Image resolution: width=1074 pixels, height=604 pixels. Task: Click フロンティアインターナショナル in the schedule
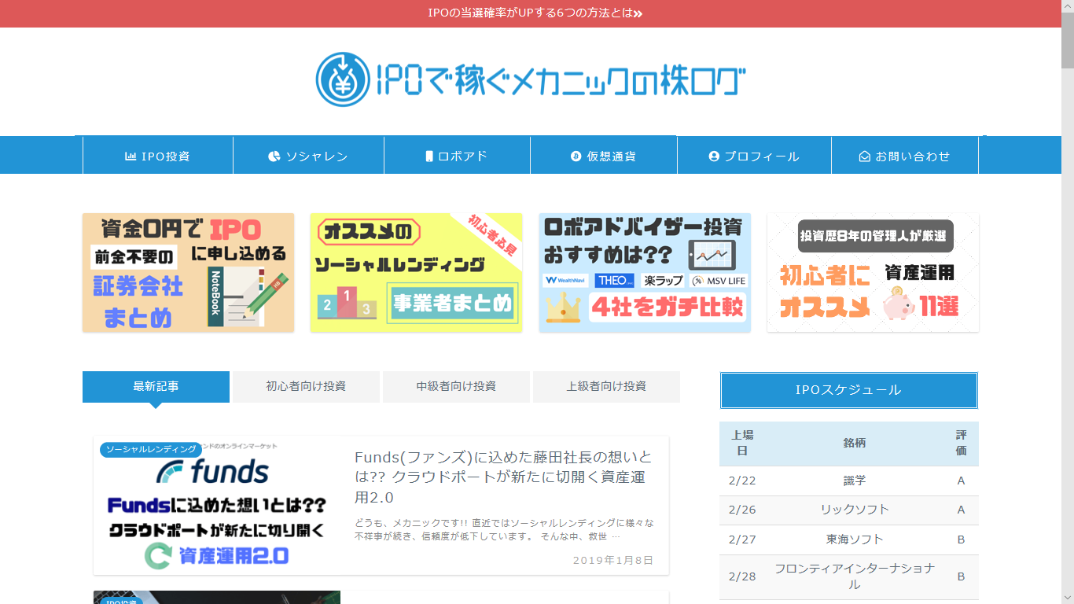click(855, 576)
